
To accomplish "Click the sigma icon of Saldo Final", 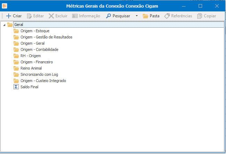I will pyautogui.click(x=16, y=87).
